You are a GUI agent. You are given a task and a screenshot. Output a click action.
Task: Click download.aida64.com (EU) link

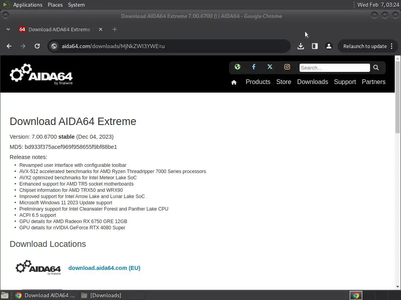click(x=104, y=268)
